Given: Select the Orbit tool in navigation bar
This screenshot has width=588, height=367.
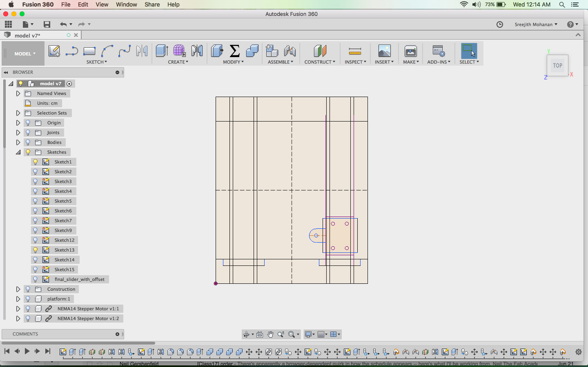Looking at the screenshot, I should click(x=246, y=334).
